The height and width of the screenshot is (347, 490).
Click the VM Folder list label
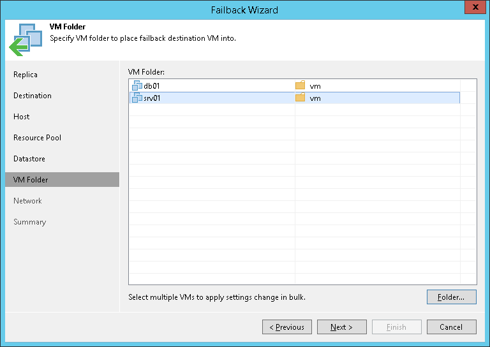[146, 72]
